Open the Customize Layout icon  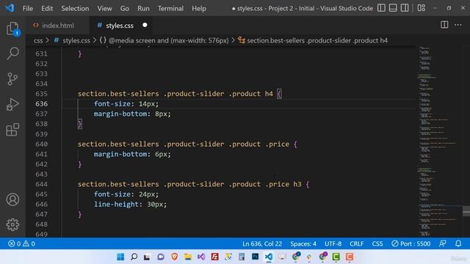coord(422,8)
